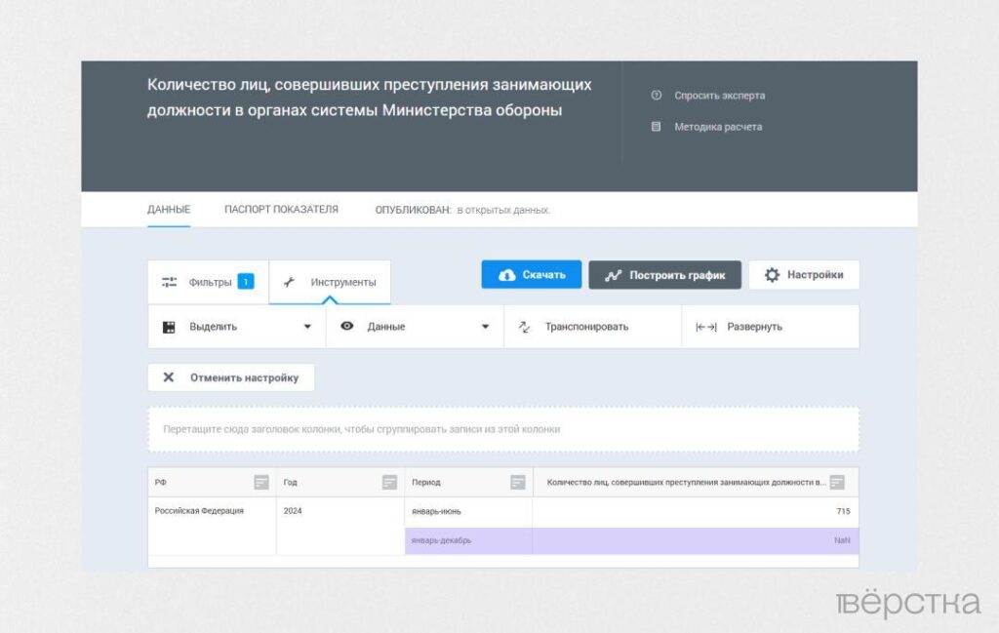Switch to the ПАСПОРТ ПОКАЗАТЕЛЯ tab
The width and height of the screenshot is (999, 633).
point(281,209)
